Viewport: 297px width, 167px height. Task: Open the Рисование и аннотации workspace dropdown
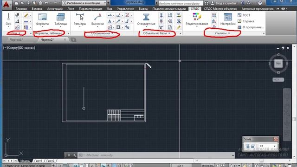coord(84,3)
